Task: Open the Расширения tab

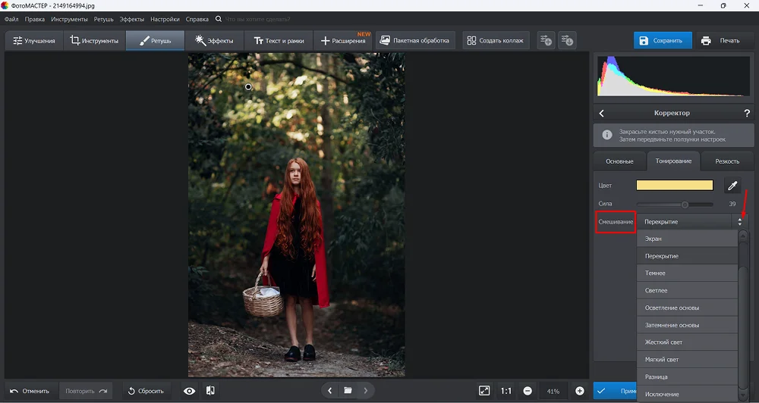Action: (343, 41)
